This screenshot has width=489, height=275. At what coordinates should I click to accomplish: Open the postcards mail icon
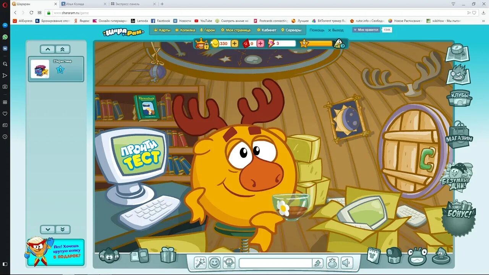coord(139,255)
